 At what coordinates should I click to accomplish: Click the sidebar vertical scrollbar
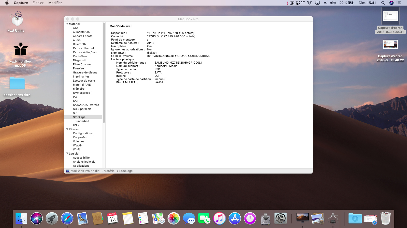(x=104, y=73)
